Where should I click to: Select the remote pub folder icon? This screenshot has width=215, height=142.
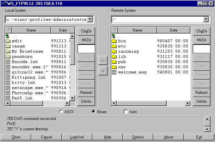(114, 62)
